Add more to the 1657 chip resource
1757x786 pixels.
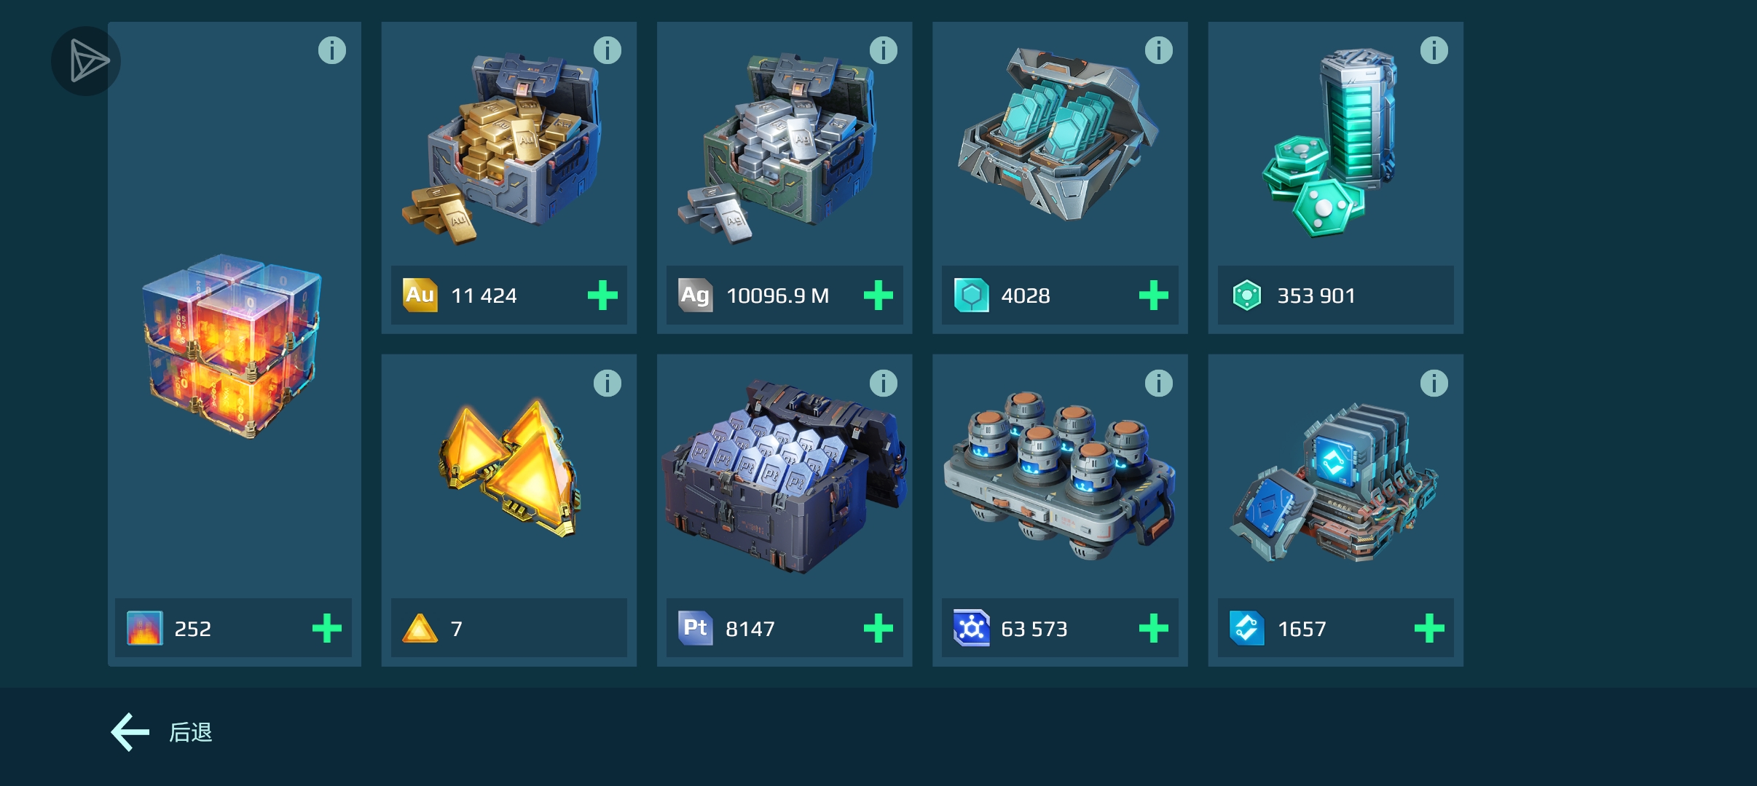1428,628
